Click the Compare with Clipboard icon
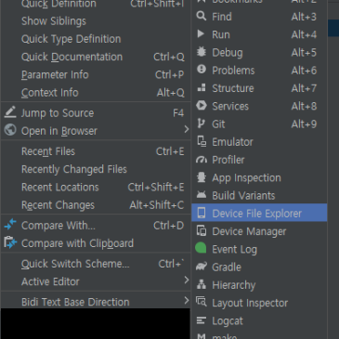The height and width of the screenshot is (339, 339). pyautogui.click(x=10, y=243)
